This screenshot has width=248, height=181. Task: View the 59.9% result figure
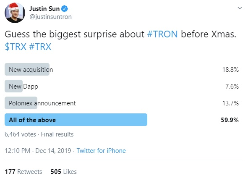pyautogui.click(x=230, y=120)
